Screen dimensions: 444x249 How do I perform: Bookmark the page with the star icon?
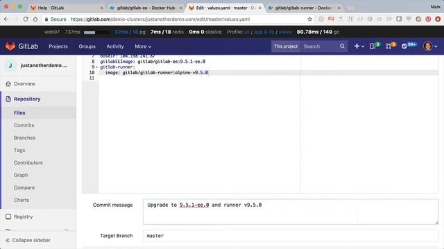pyautogui.click(x=310, y=19)
